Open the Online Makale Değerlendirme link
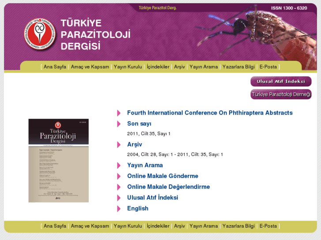The width and height of the screenshot is (321, 240). (x=168, y=187)
